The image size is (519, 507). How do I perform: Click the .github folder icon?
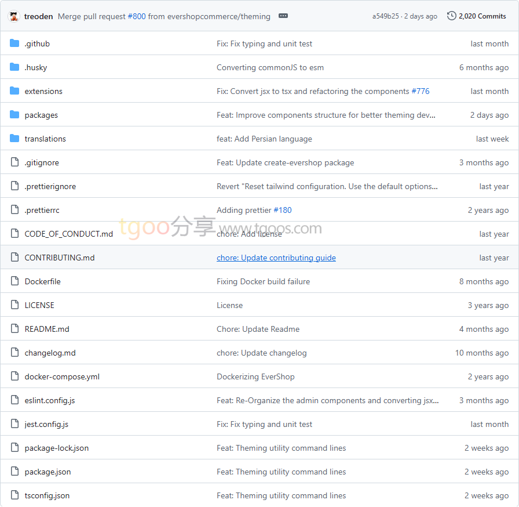click(14, 44)
